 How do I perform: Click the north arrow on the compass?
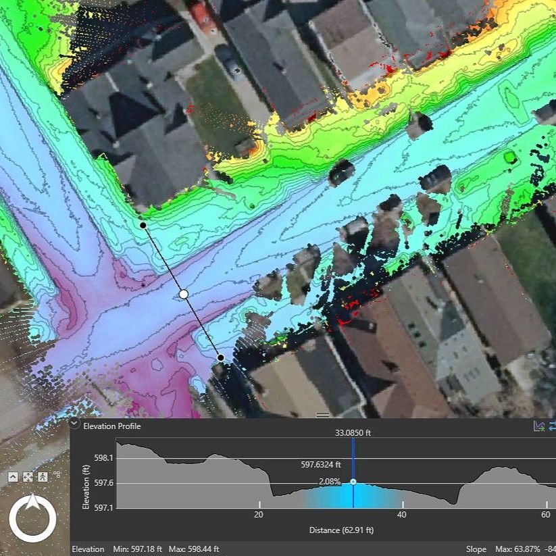coord(32,504)
